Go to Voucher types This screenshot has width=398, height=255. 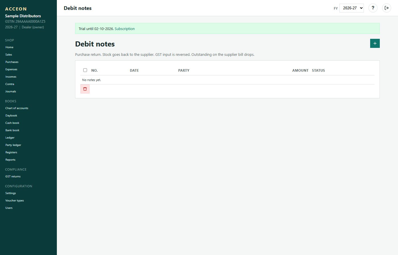point(14,201)
